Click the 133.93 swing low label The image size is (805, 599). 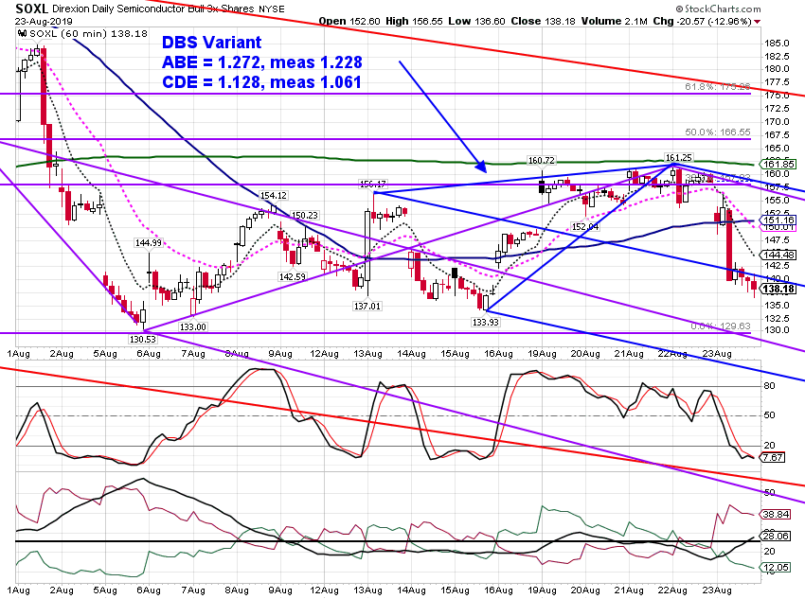(485, 322)
